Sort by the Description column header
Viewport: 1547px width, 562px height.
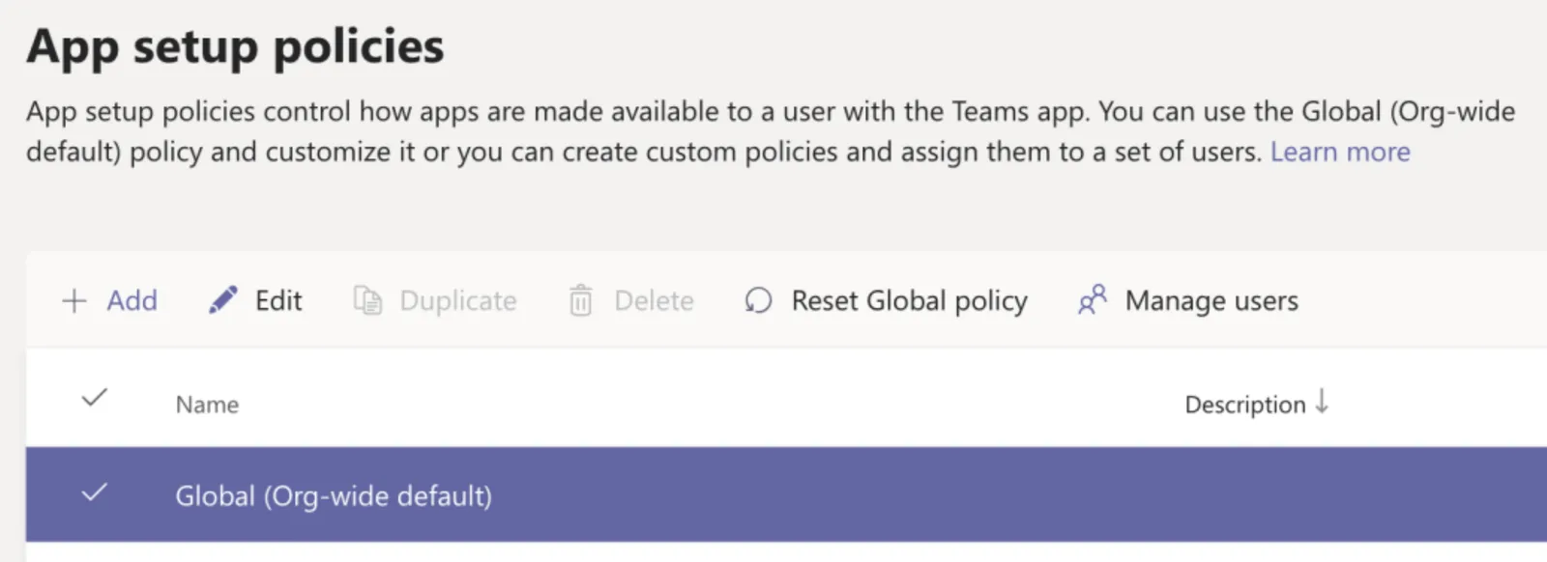pos(1245,405)
